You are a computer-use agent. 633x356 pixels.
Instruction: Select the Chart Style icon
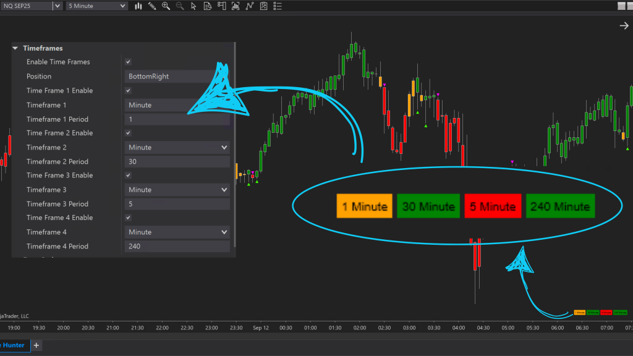[138, 6]
